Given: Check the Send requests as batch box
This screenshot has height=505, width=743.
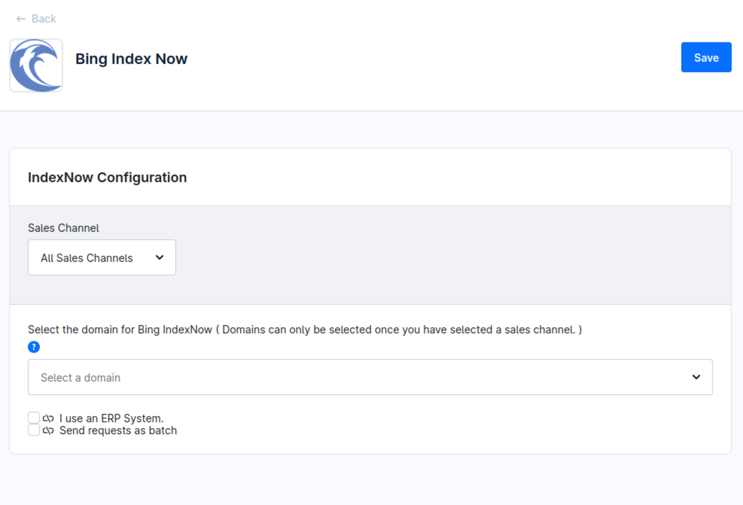Looking at the screenshot, I should pos(34,430).
